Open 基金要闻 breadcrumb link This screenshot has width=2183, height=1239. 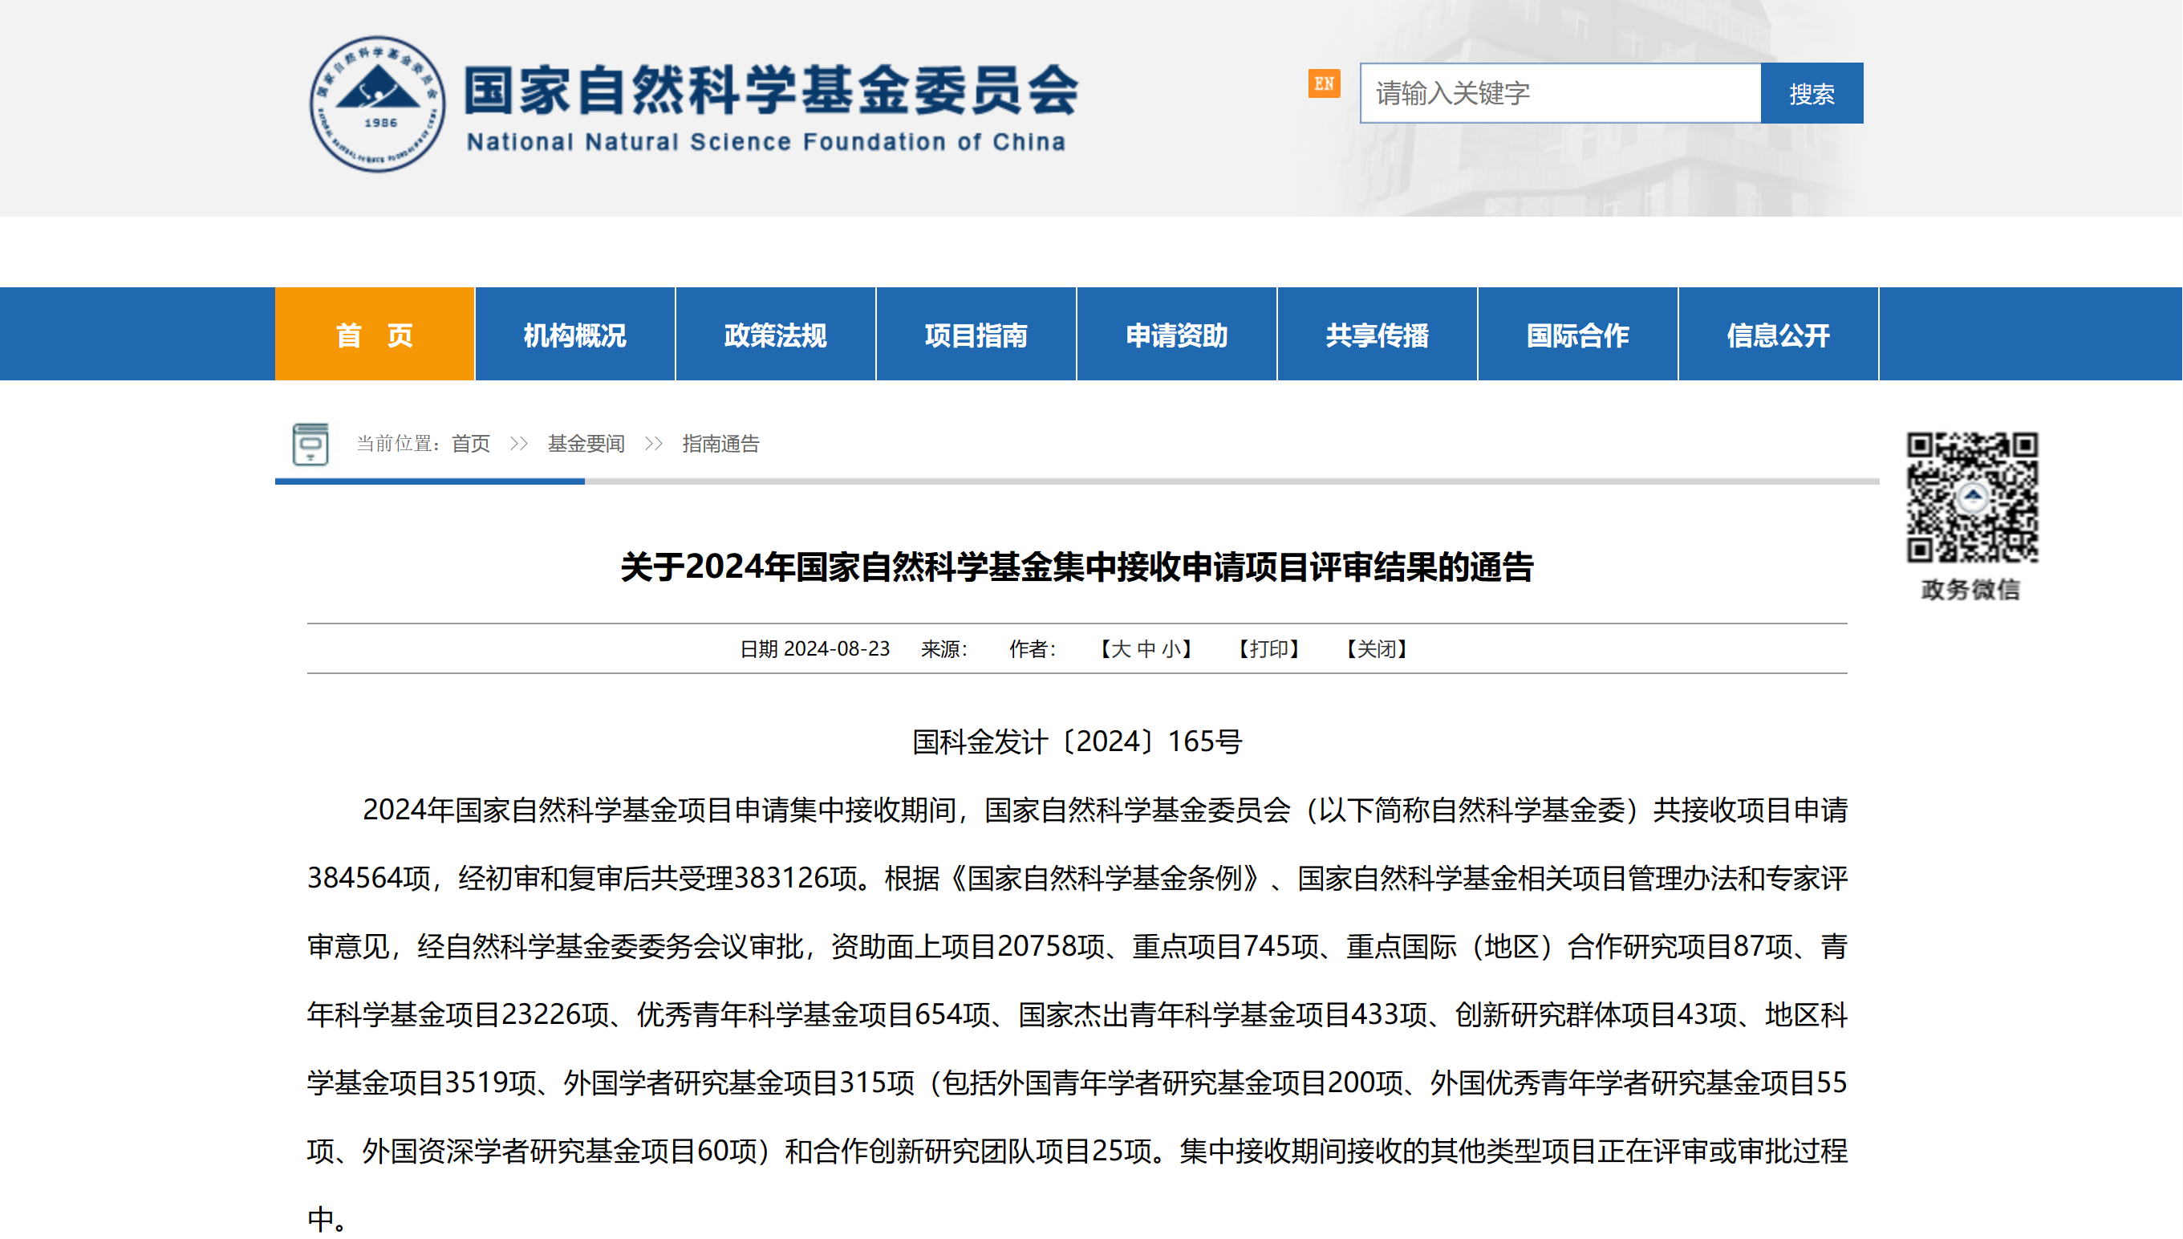coord(586,443)
